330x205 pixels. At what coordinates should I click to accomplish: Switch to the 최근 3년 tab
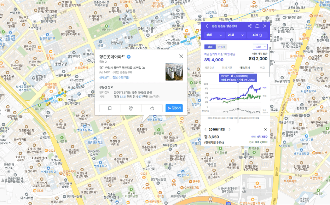click(209, 68)
